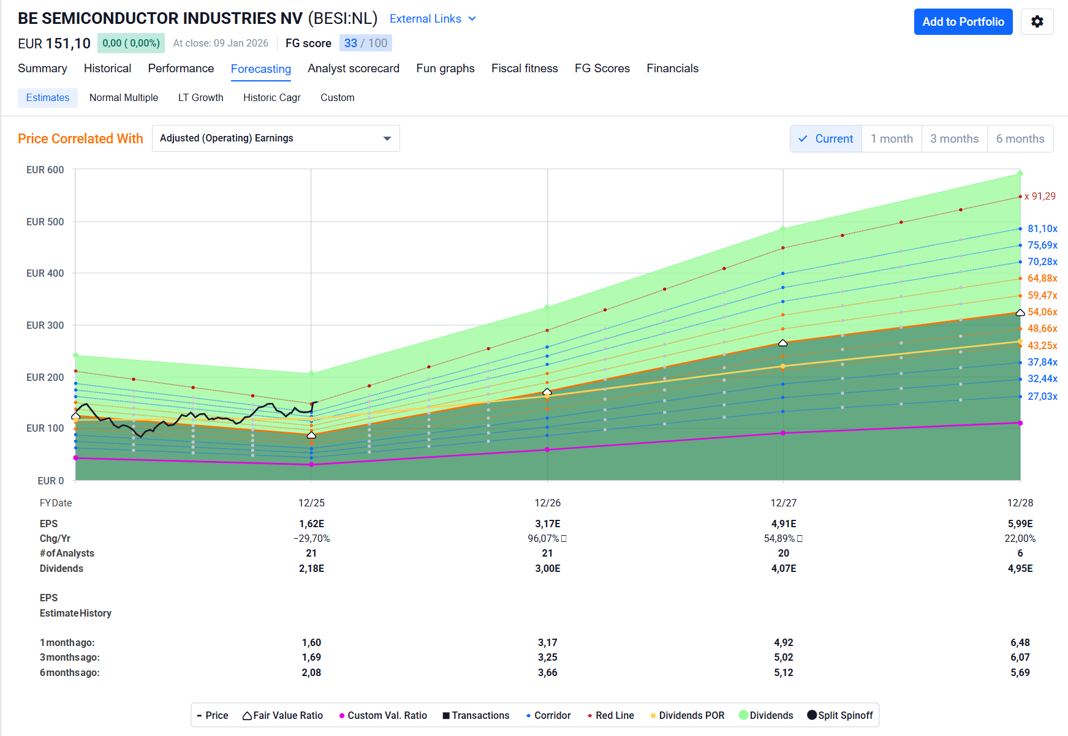Open the Financials tab

(672, 69)
